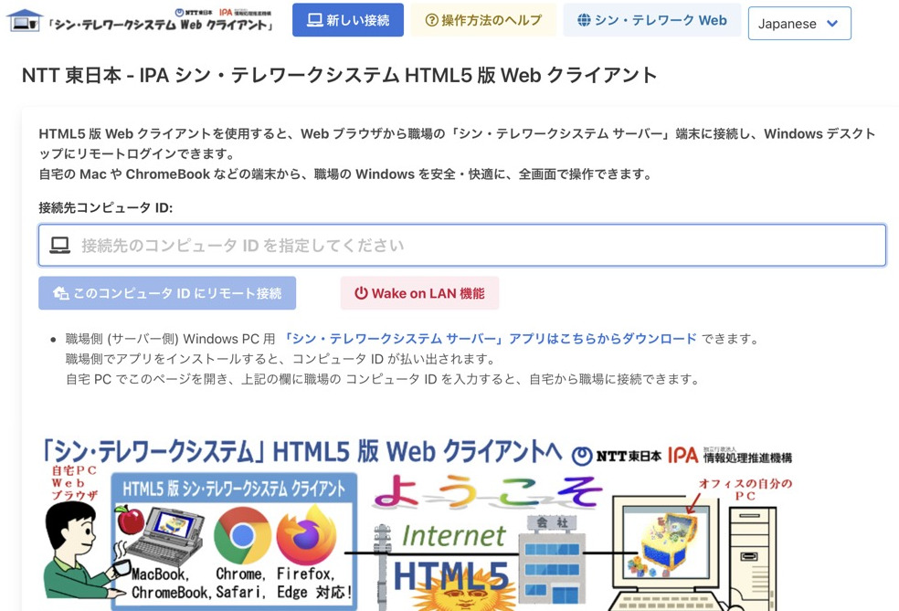
Task: Click the Firefox logo in the welcome banner
Action: tap(305, 535)
